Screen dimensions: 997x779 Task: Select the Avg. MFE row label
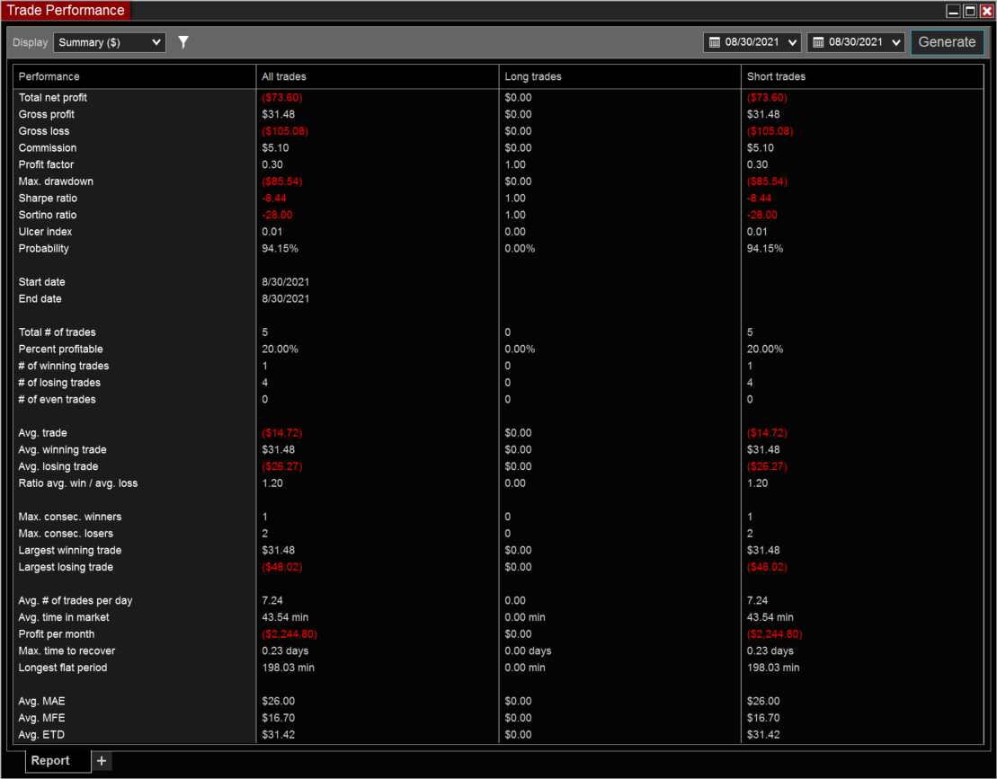(42, 718)
